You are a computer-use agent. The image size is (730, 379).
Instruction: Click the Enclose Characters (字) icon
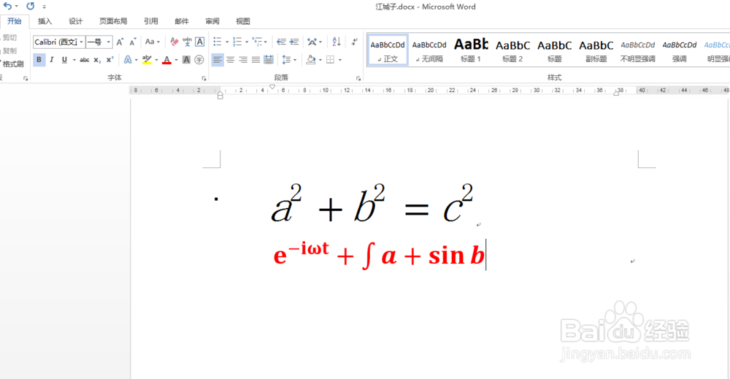click(199, 60)
